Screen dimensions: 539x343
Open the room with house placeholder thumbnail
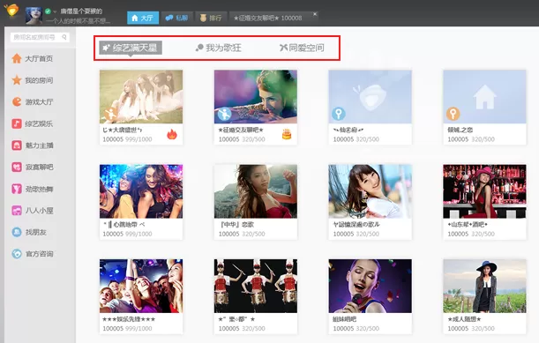(484, 97)
